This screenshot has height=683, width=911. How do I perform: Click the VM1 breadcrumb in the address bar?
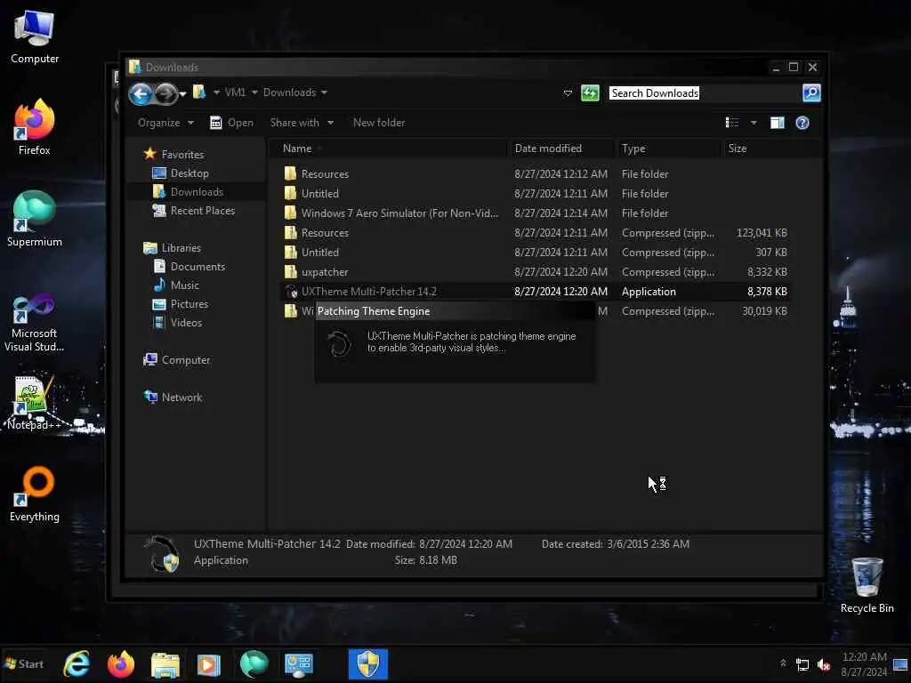pos(235,92)
